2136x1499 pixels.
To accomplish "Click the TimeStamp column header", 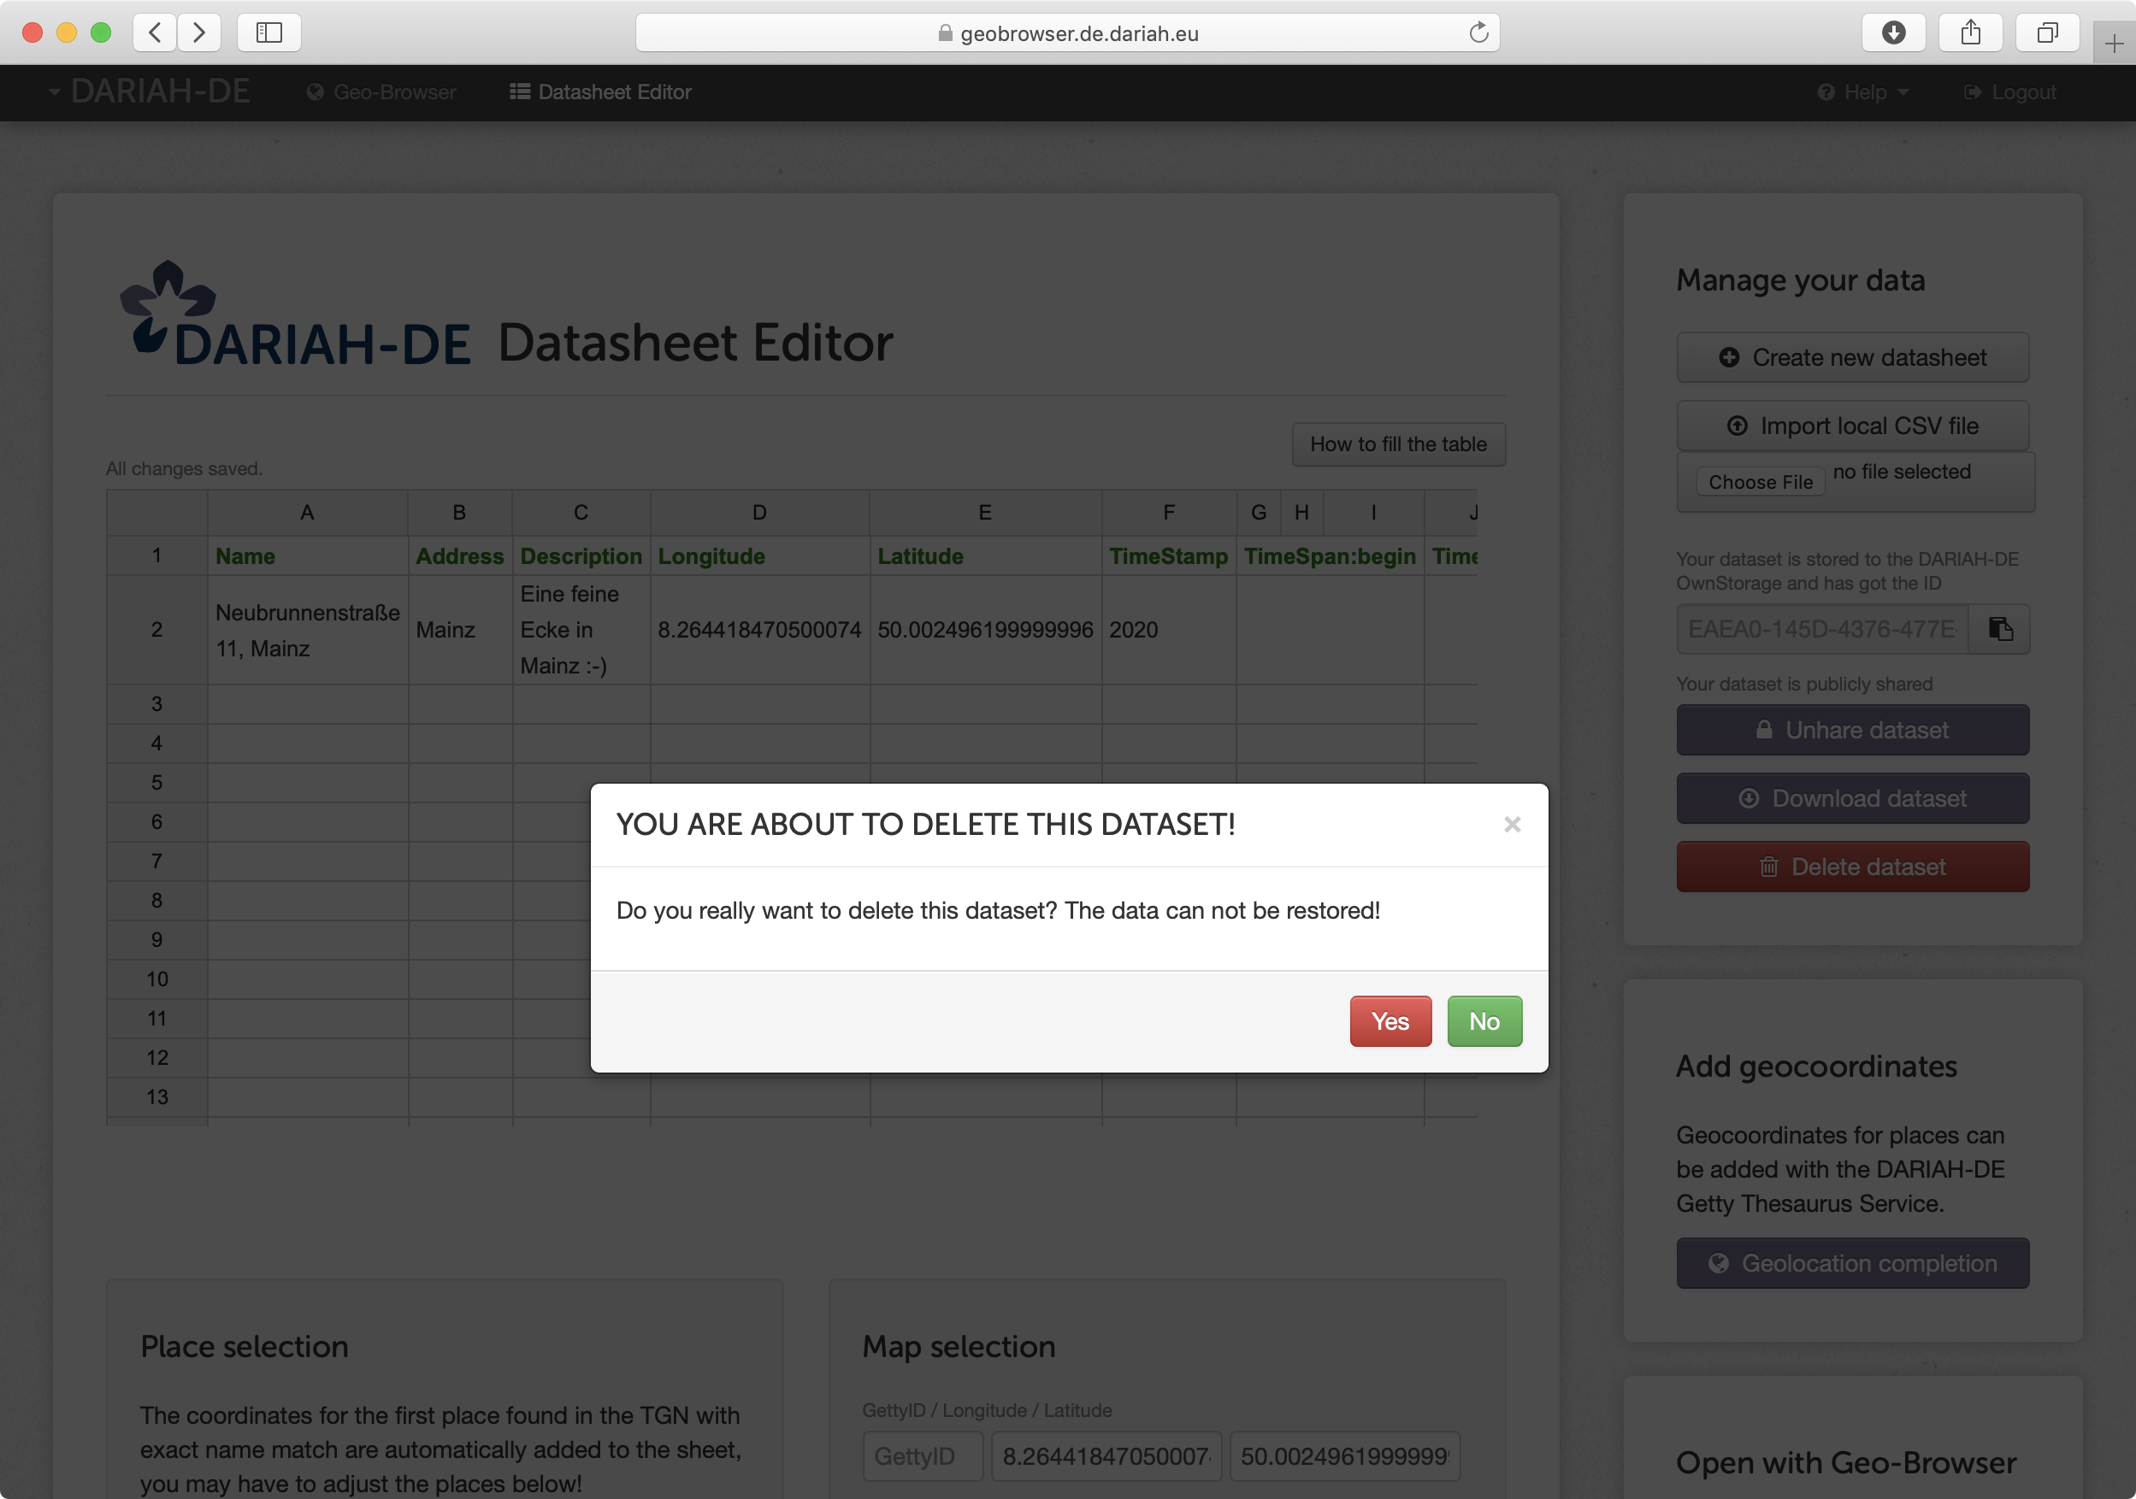I will coord(1169,556).
